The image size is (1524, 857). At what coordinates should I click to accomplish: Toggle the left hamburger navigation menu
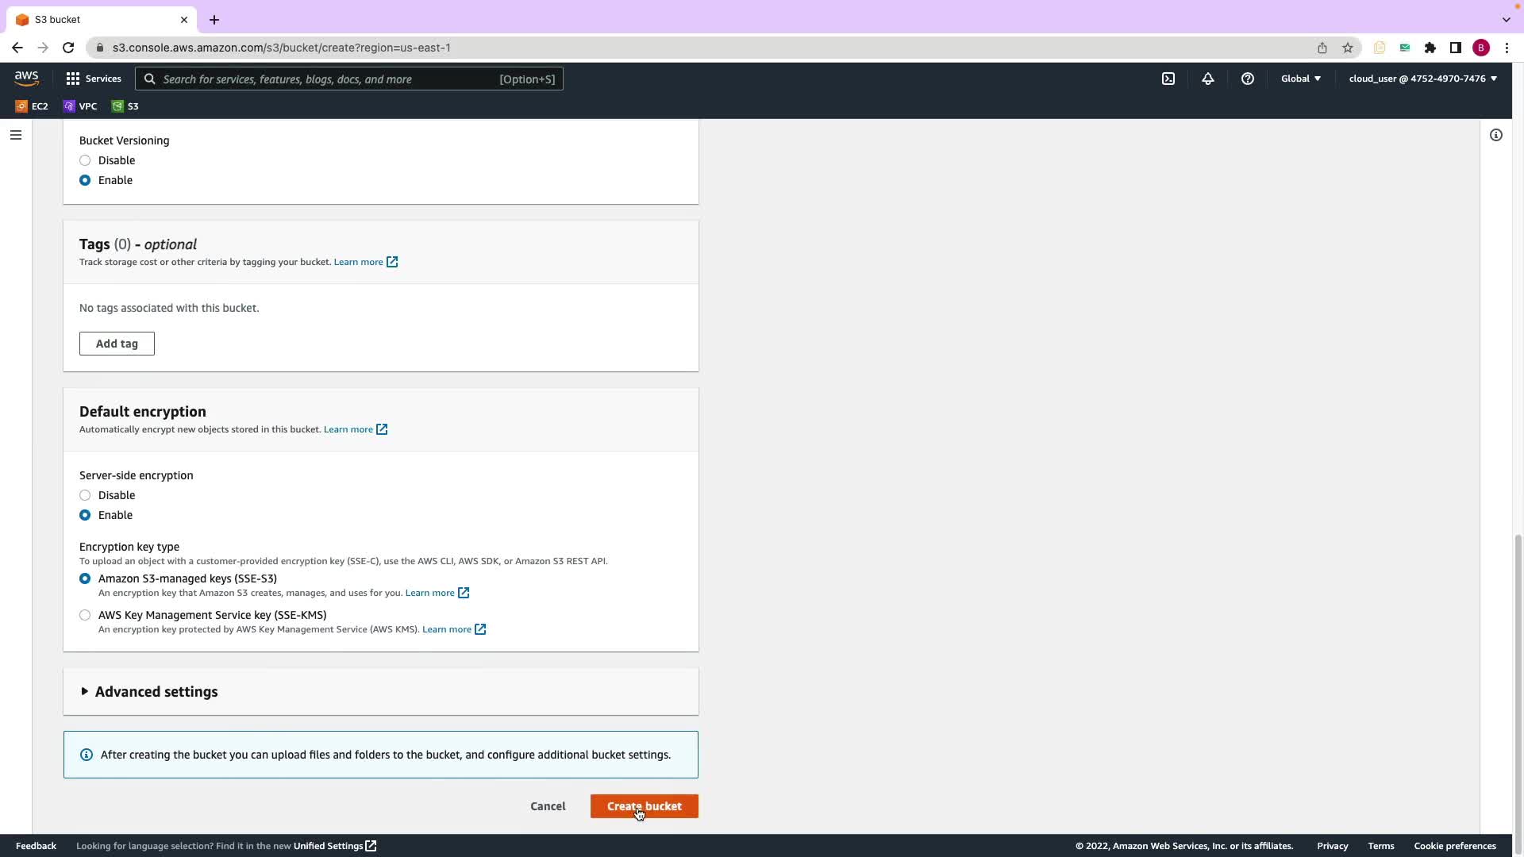tap(16, 135)
